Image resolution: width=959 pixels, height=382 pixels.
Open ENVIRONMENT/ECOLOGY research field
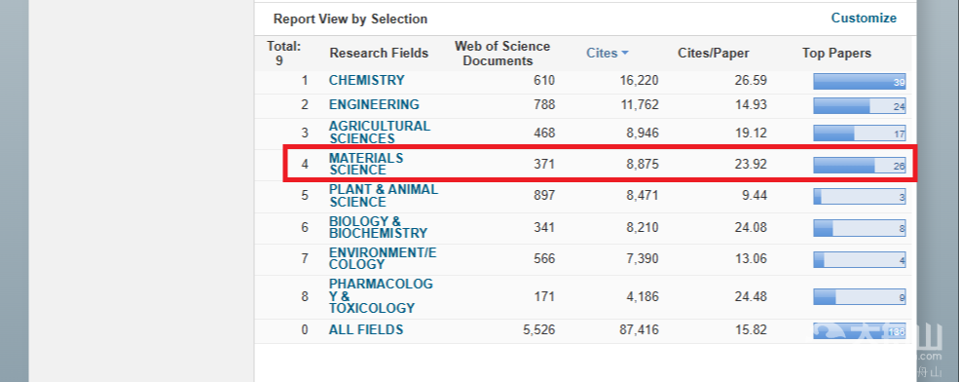click(x=383, y=258)
